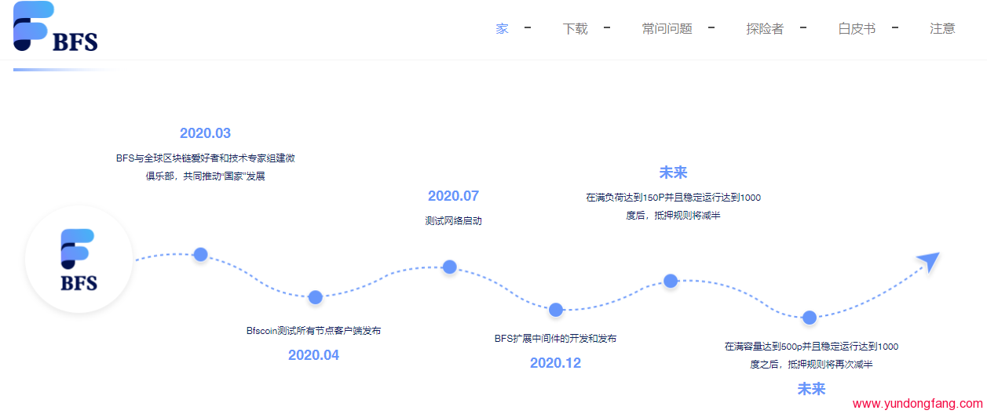Click the 500p milestone timeline dot
The height and width of the screenshot is (414, 987).
(810, 318)
